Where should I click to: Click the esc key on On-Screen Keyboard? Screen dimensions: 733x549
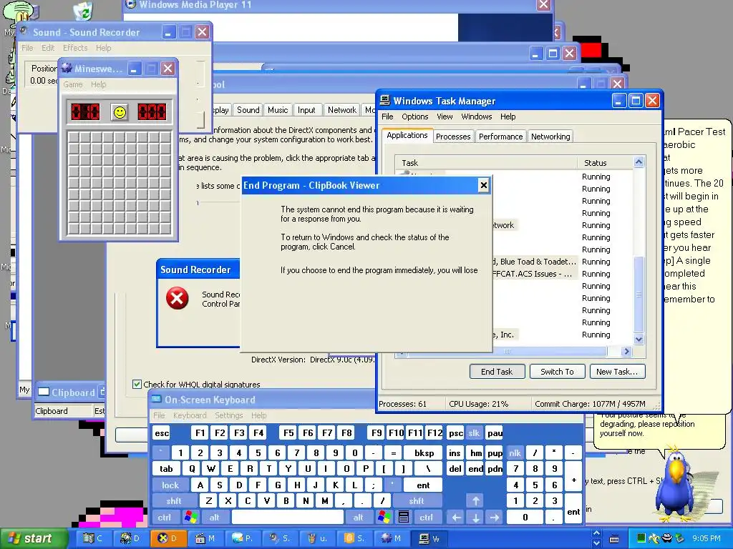coord(162,432)
